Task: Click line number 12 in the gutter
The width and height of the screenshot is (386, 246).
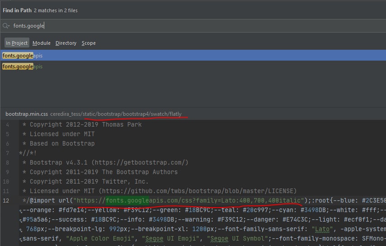Action: click(6, 200)
